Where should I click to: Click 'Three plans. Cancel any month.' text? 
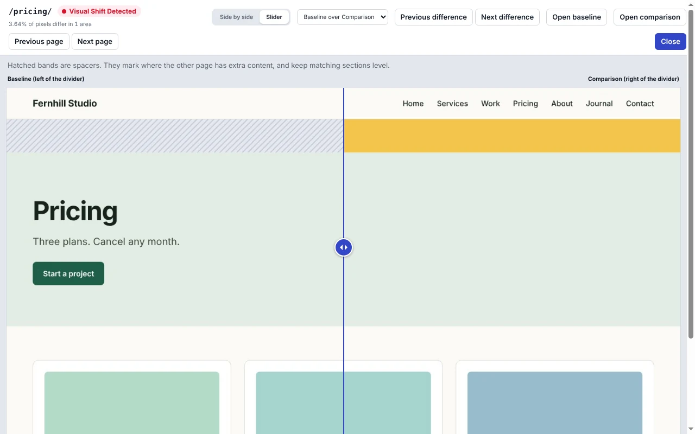[x=106, y=241]
